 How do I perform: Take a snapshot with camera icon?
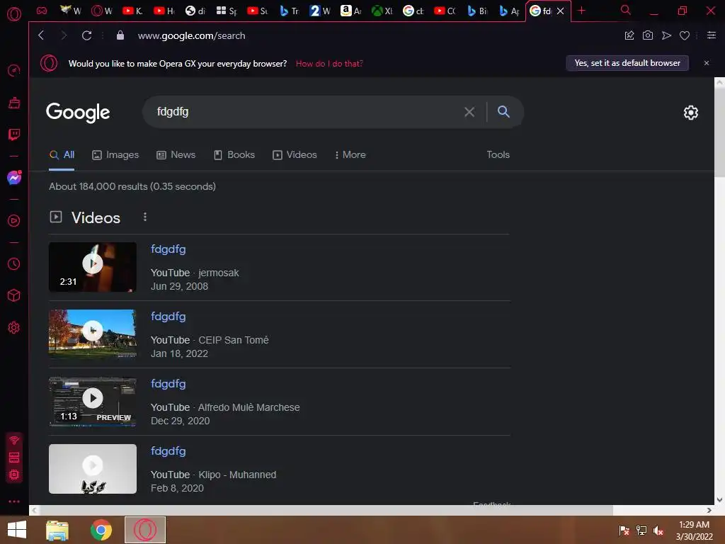tap(648, 35)
